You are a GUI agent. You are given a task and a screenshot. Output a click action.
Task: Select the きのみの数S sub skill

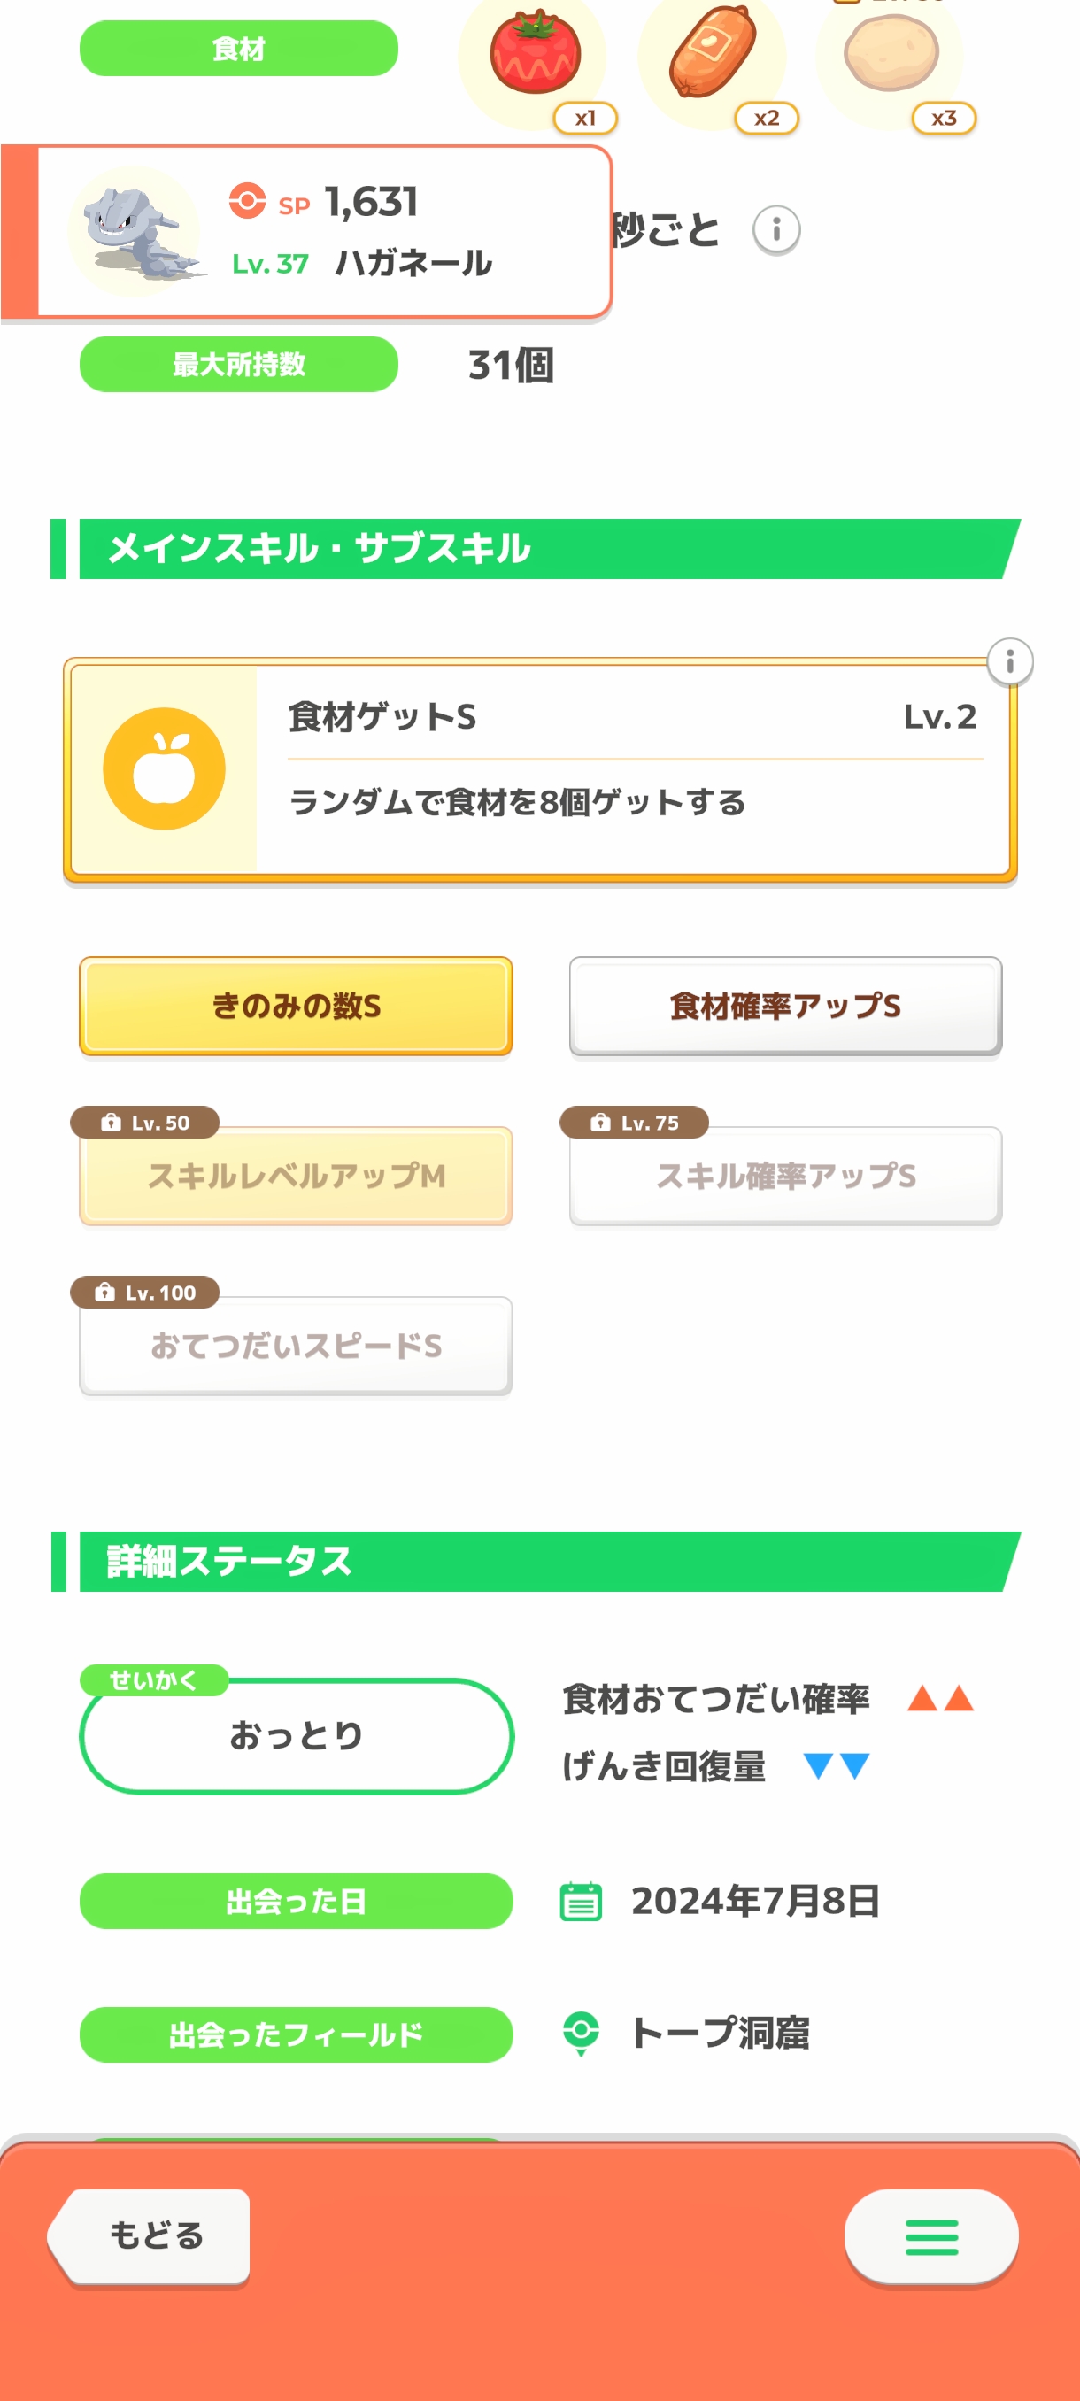(x=297, y=1007)
